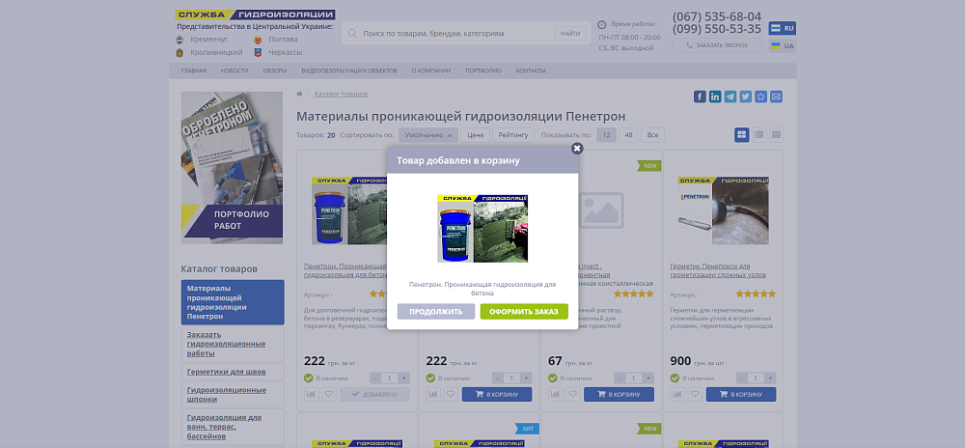Select 'Герметики для швов' category

(x=233, y=372)
